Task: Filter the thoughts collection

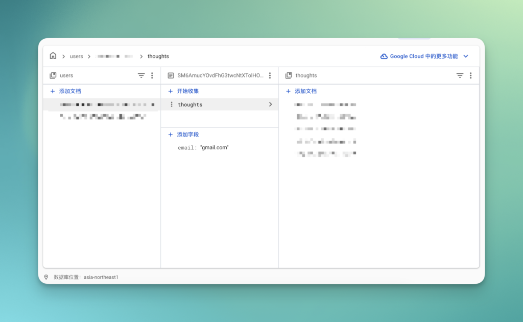Action: click(x=460, y=75)
